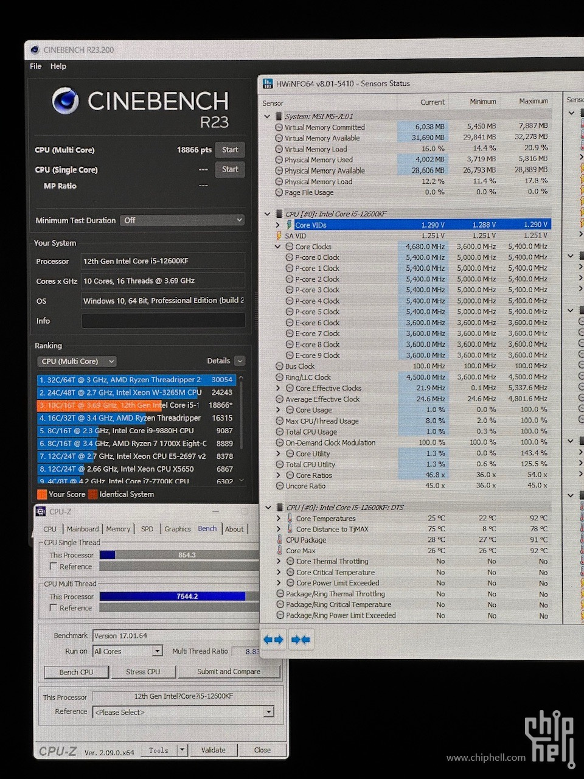Switch to the CPU-Z SPD tab
This screenshot has height=779, width=584.
(147, 529)
